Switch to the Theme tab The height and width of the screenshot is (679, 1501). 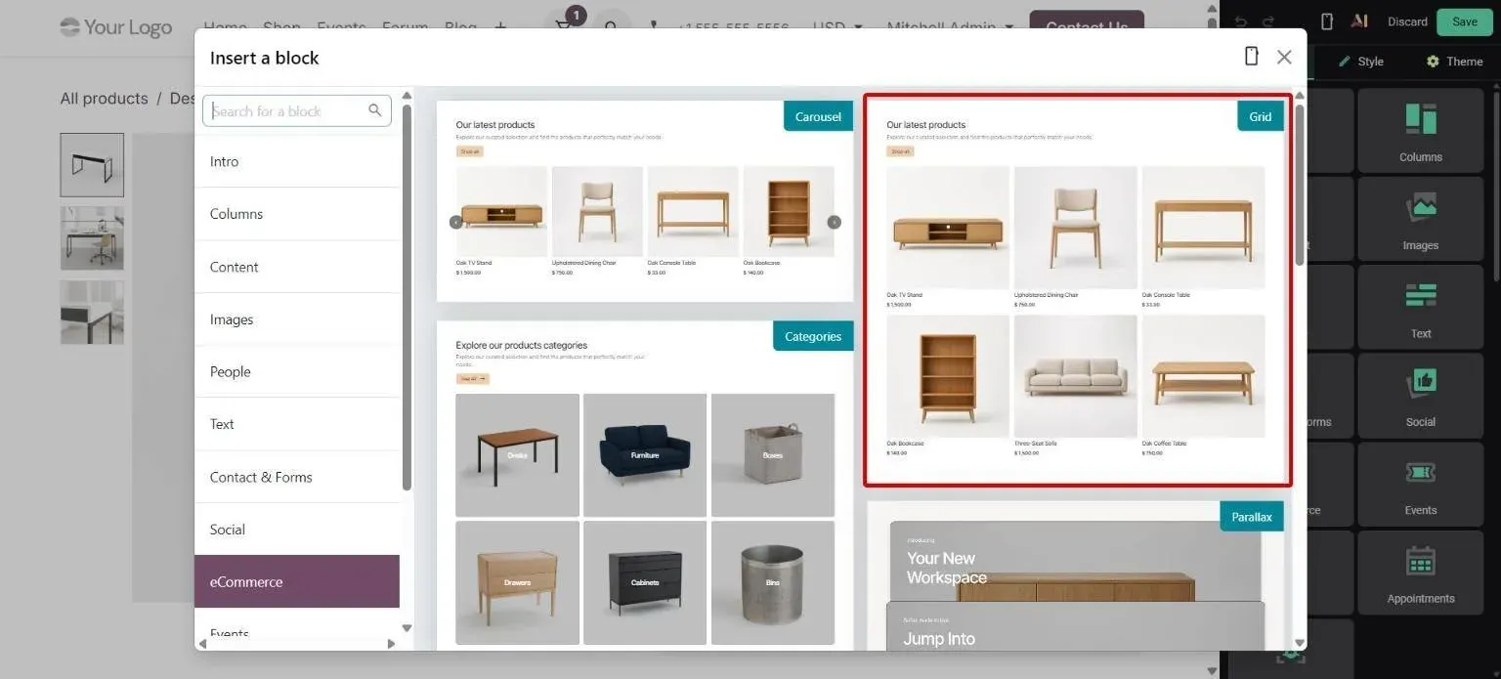[1454, 62]
